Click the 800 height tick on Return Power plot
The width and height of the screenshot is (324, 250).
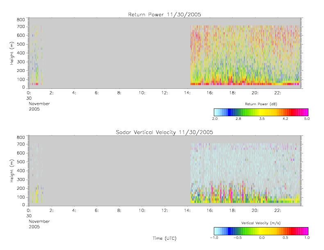20,20
